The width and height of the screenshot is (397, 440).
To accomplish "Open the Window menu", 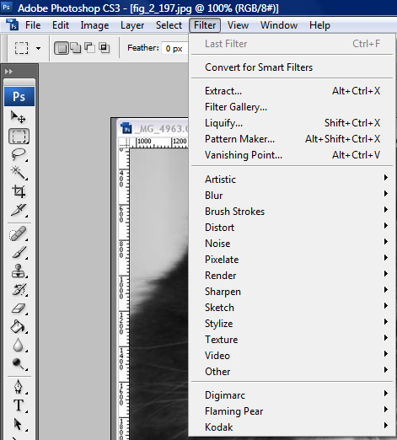I will tap(279, 25).
